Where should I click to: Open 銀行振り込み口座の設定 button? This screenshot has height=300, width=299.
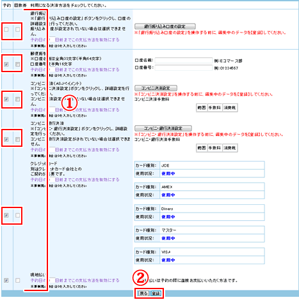165,26
